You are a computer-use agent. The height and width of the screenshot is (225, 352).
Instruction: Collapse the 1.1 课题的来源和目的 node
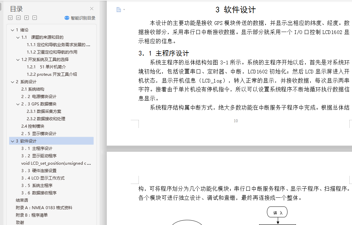pyautogui.click(x=18, y=37)
